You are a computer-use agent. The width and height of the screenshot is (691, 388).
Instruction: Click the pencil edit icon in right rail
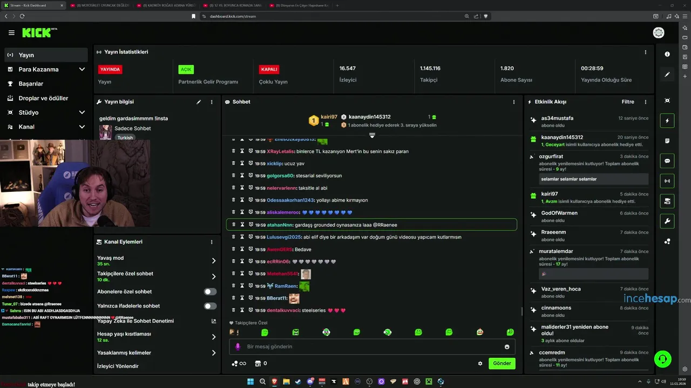(667, 74)
